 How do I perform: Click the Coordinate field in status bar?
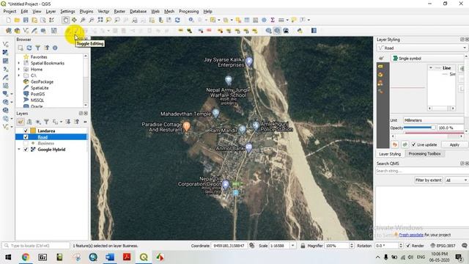(x=229, y=246)
